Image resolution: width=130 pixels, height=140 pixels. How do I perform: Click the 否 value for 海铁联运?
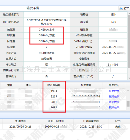tap(47, 65)
